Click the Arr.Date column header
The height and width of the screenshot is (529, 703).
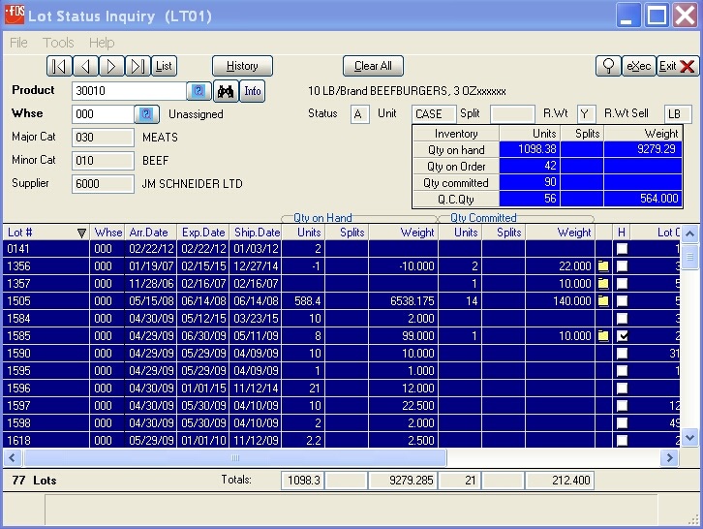tap(151, 233)
